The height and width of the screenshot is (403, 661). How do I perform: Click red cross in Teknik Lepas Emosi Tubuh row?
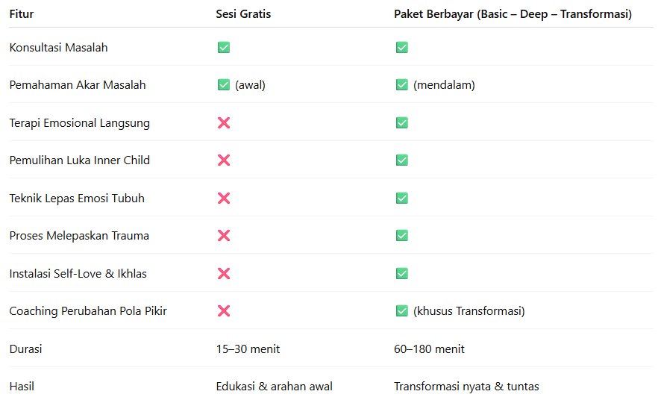224,198
